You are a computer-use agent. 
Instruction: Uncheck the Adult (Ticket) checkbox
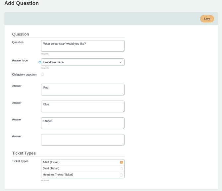pyautogui.click(x=121, y=162)
